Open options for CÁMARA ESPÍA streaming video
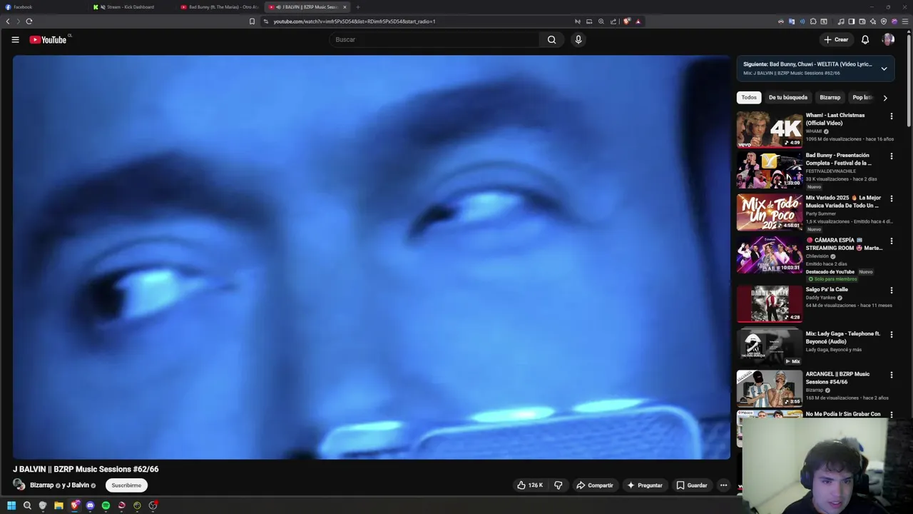 [x=891, y=241]
